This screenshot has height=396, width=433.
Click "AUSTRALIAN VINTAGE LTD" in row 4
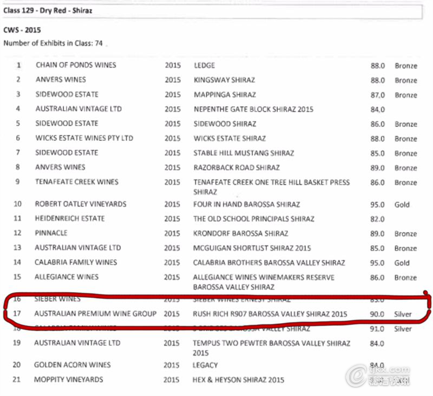[x=79, y=109]
